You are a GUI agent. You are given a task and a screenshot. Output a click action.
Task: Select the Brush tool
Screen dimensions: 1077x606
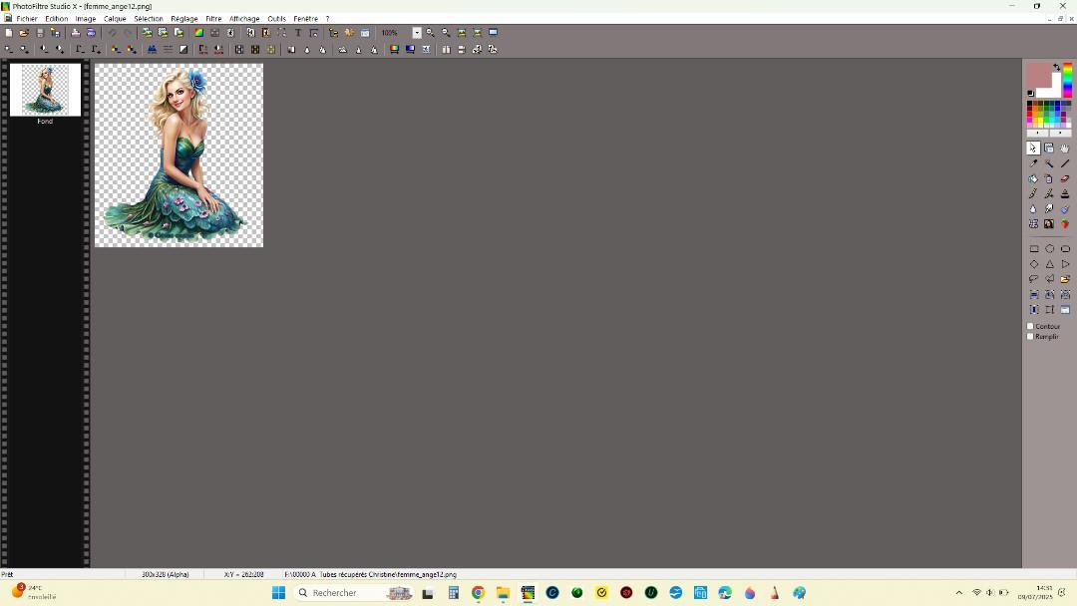click(x=1033, y=193)
